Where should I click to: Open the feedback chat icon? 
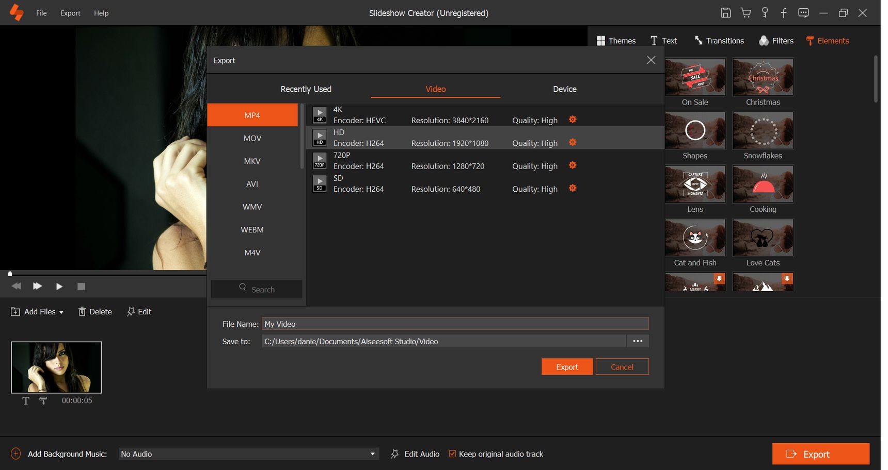click(803, 13)
